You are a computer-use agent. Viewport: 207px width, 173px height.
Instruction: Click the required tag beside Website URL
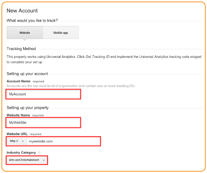[35, 134]
